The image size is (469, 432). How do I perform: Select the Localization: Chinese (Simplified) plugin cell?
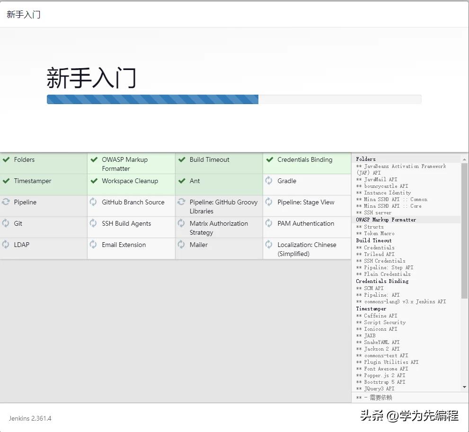[307, 249]
